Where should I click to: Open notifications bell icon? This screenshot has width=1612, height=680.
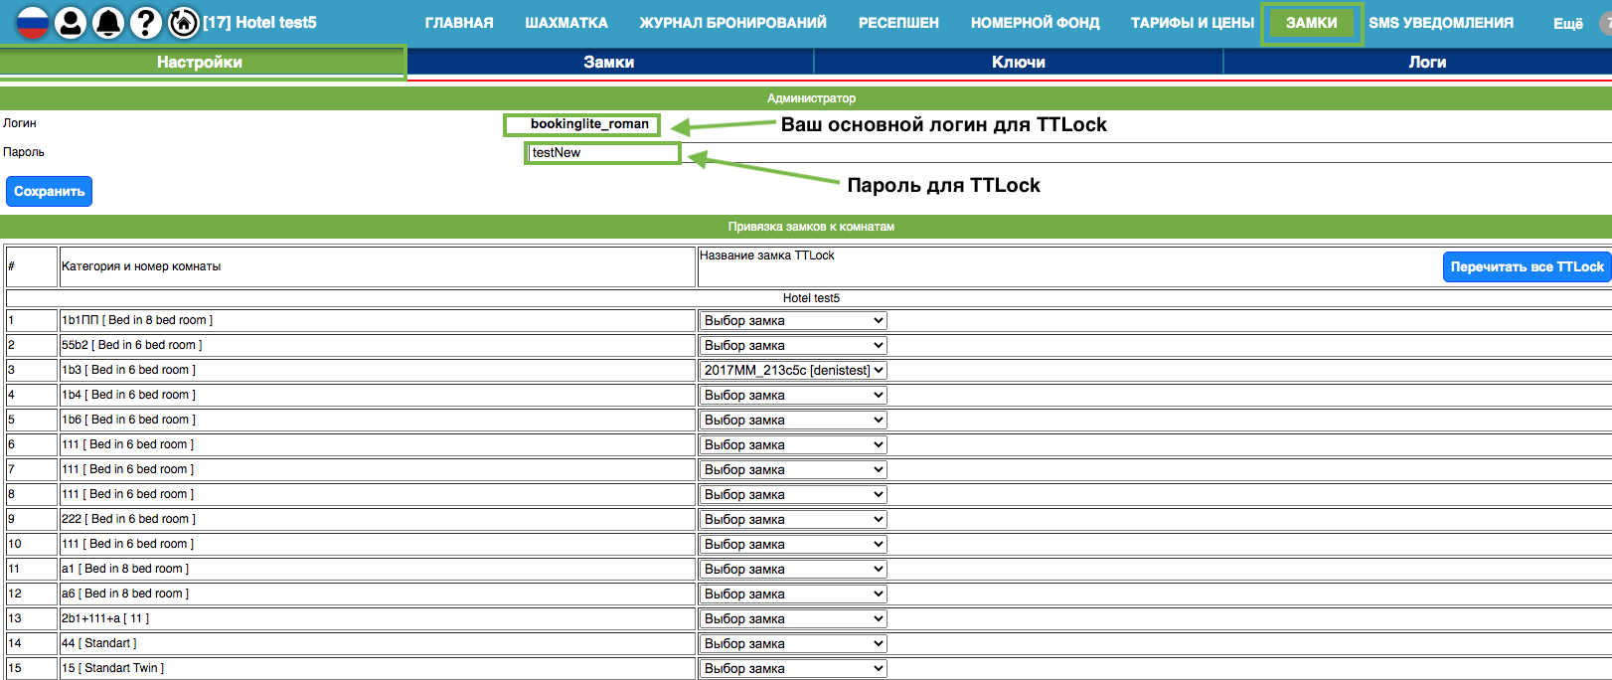tap(108, 22)
